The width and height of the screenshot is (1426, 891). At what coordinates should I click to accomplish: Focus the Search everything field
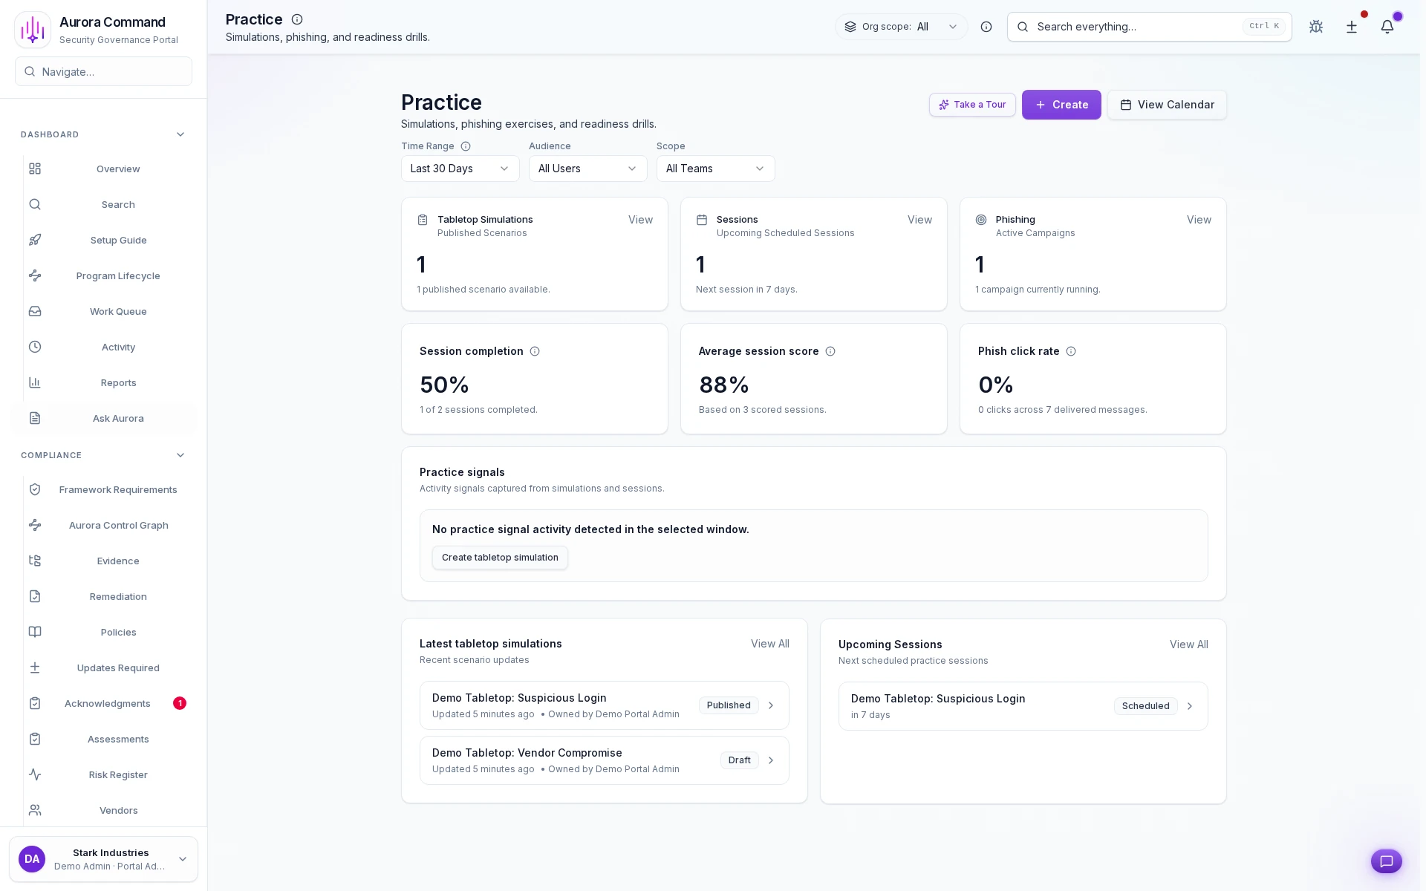(1136, 27)
